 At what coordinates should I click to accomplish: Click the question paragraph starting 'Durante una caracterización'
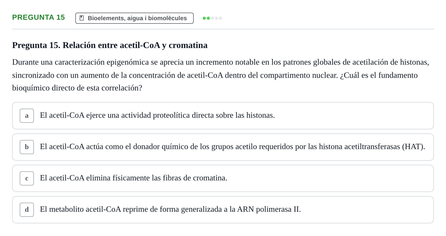[221, 75]
